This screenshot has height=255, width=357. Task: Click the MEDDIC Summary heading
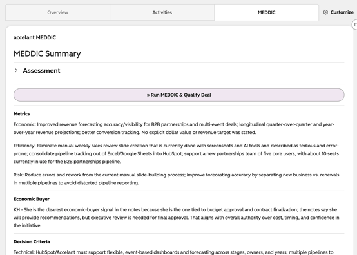(x=47, y=53)
